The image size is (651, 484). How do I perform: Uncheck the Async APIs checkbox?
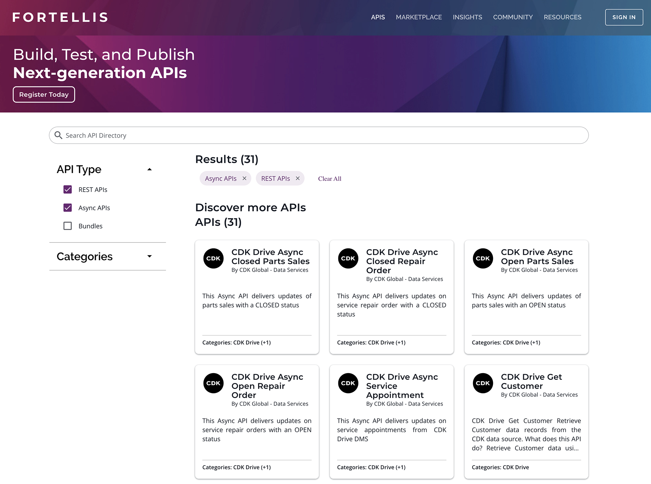pyautogui.click(x=68, y=208)
